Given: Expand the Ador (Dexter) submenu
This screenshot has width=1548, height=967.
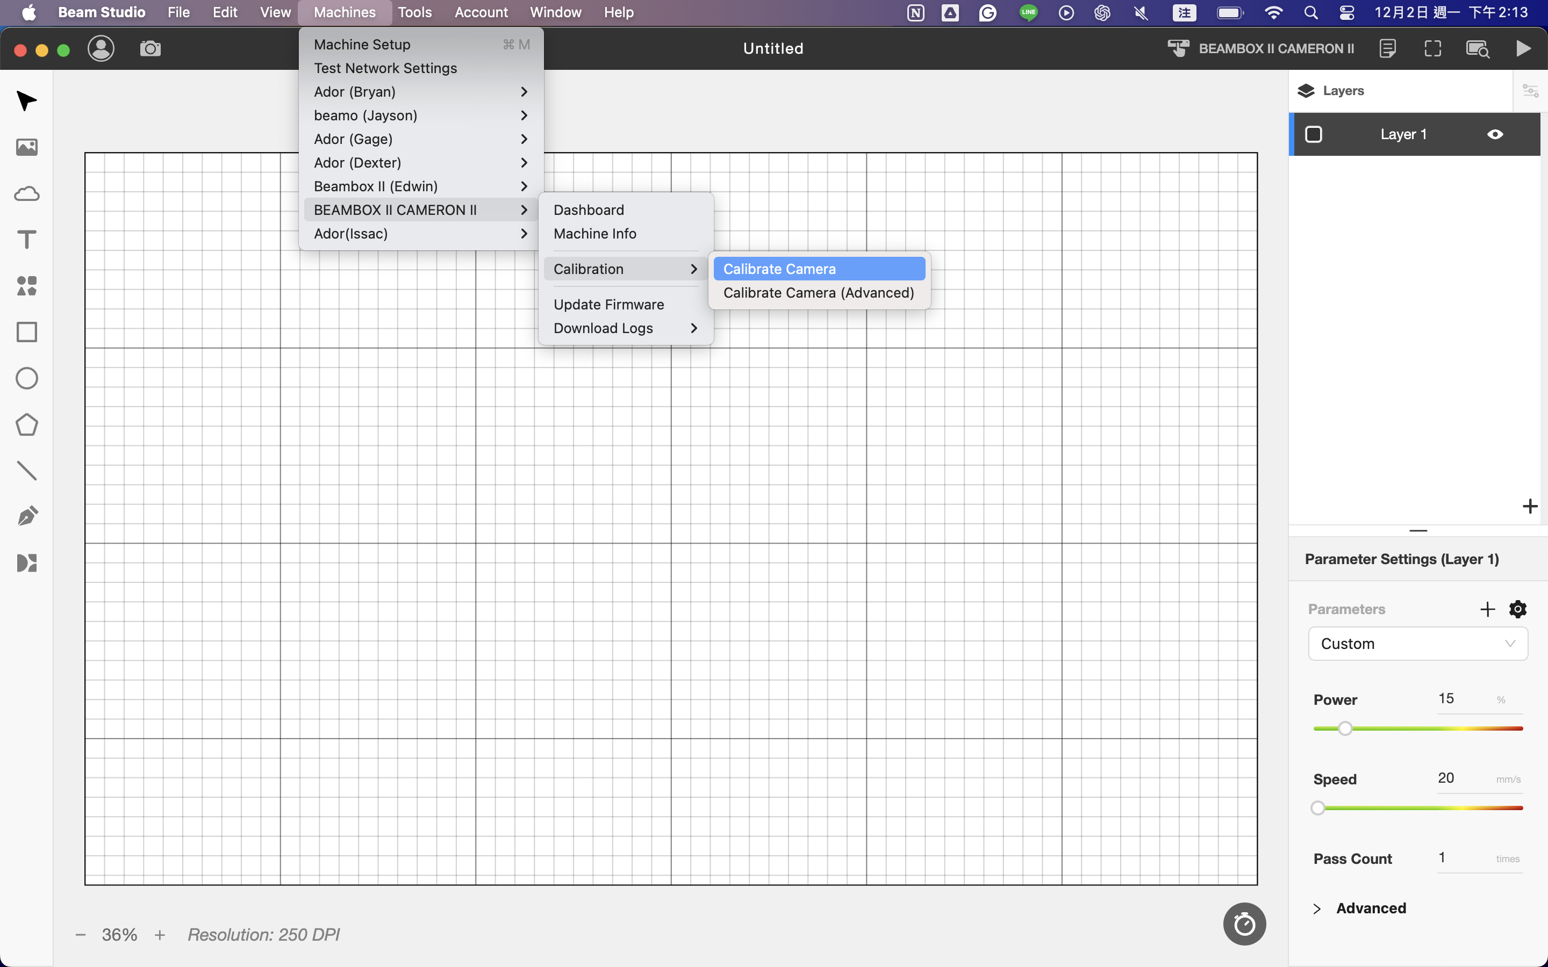Looking at the screenshot, I should pos(421,162).
